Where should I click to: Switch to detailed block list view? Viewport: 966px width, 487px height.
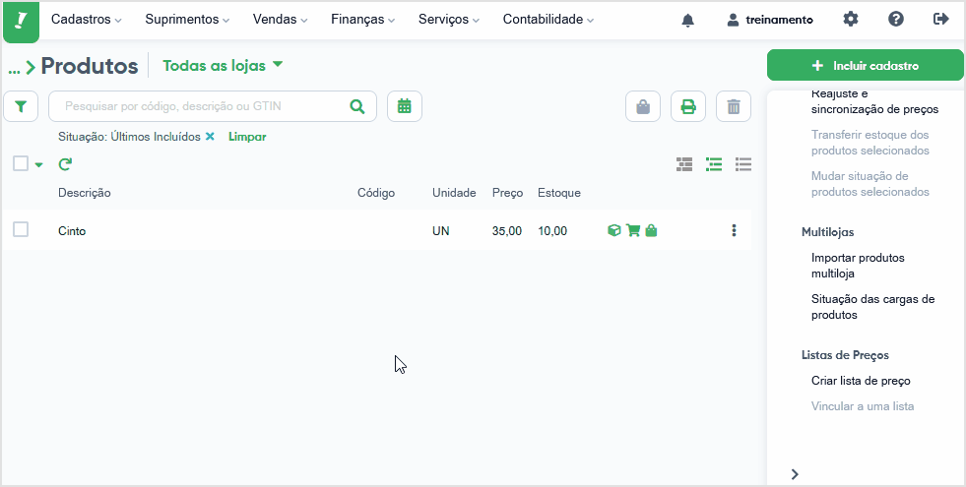(683, 163)
